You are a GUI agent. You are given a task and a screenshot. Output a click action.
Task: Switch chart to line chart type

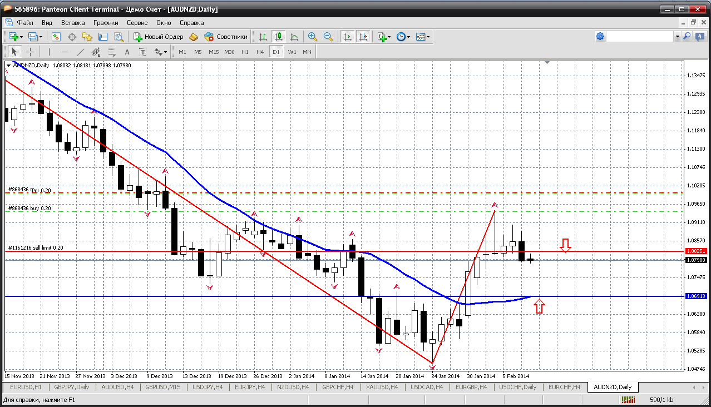[294, 37]
